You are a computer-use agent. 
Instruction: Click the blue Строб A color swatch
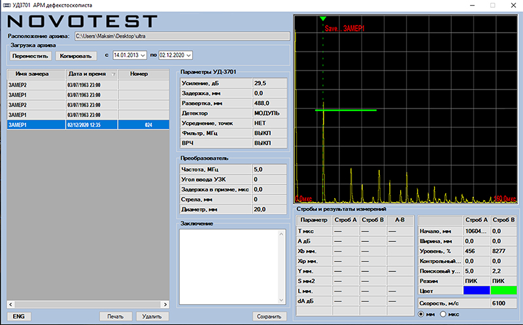point(478,290)
